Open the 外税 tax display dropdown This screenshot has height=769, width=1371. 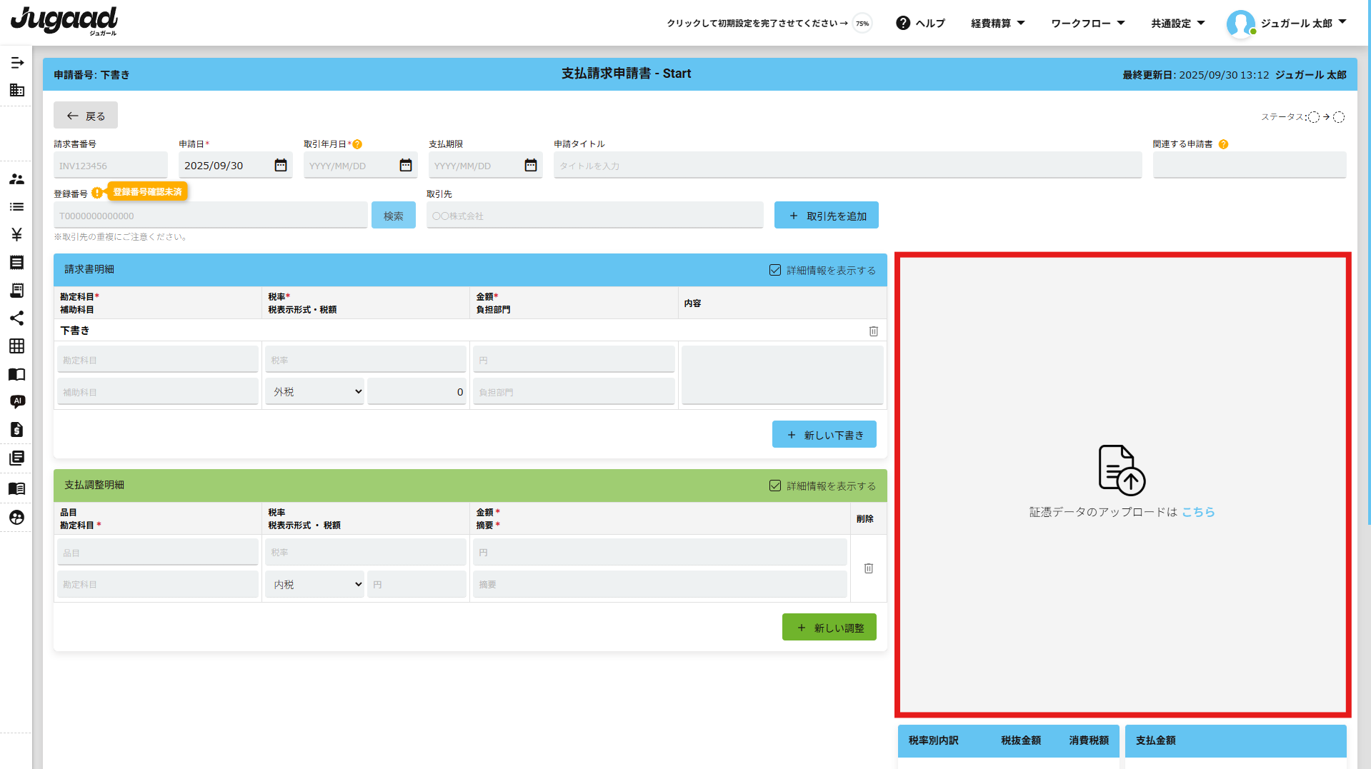point(315,392)
